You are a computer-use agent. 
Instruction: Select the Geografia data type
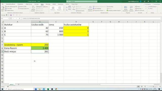60,8
